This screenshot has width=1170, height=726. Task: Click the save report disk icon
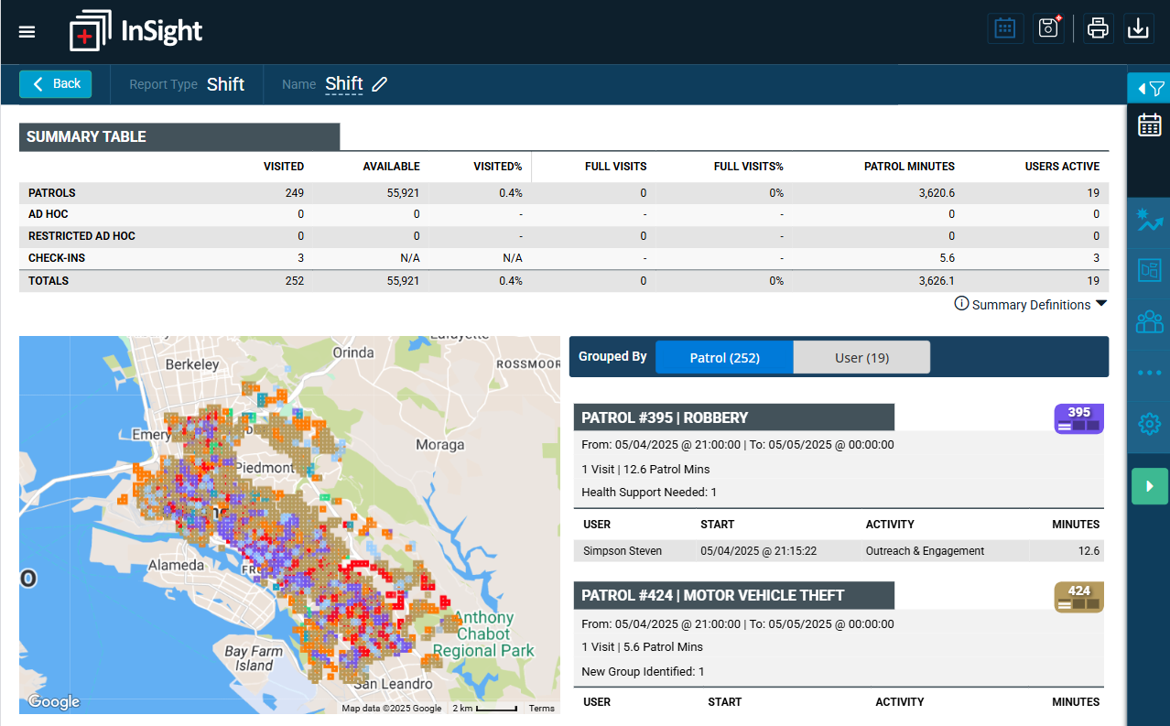pyautogui.click(x=1048, y=28)
